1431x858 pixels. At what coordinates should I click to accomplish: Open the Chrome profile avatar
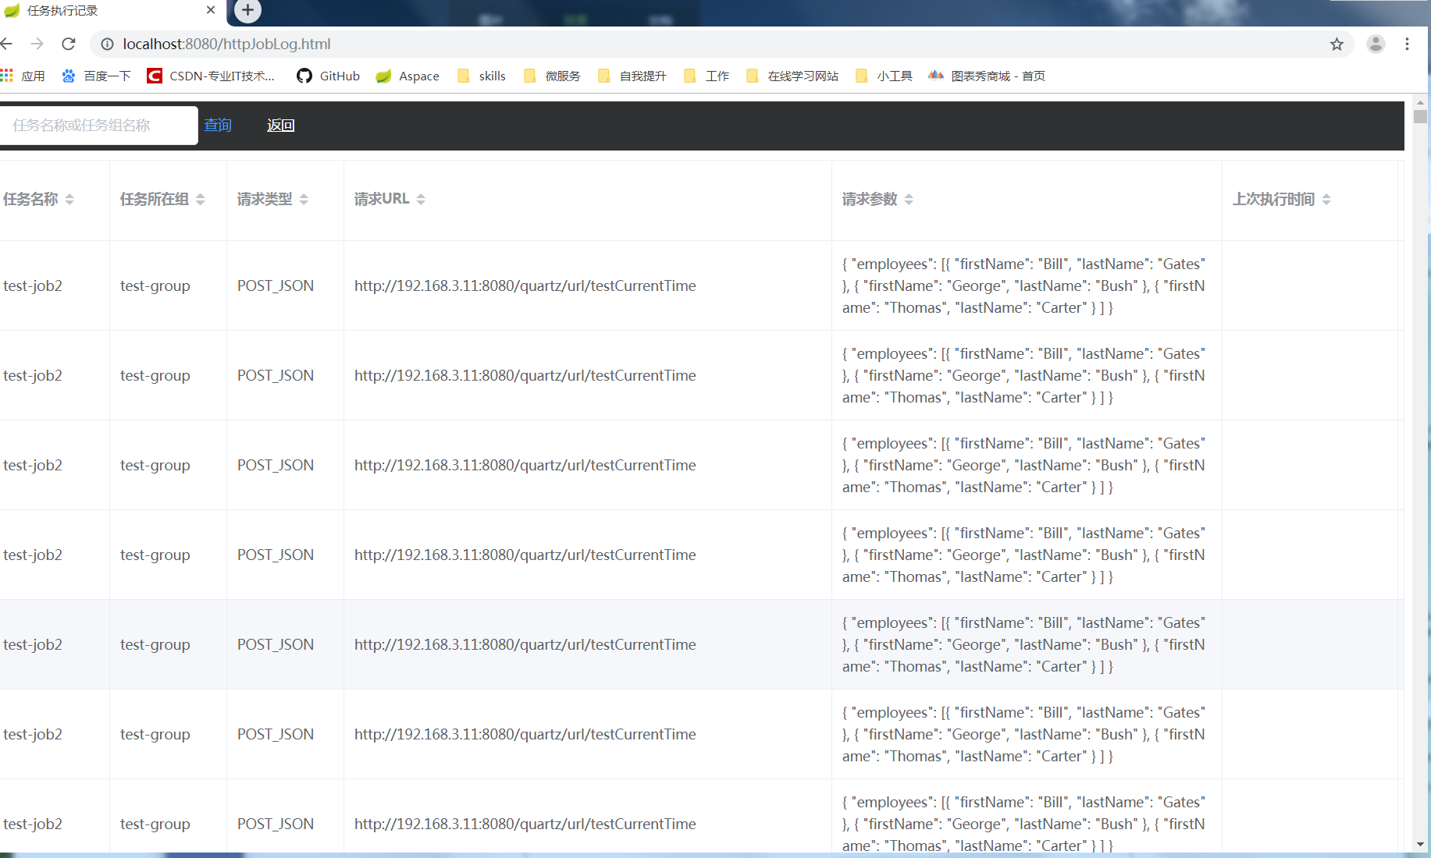[1375, 44]
